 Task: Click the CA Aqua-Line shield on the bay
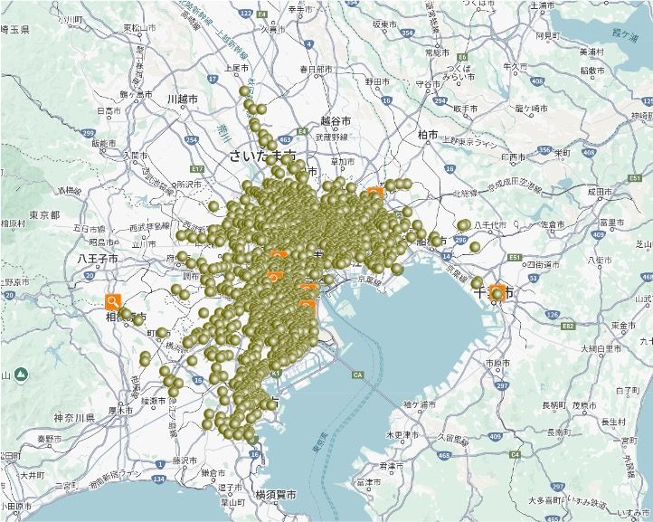(358, 375)
